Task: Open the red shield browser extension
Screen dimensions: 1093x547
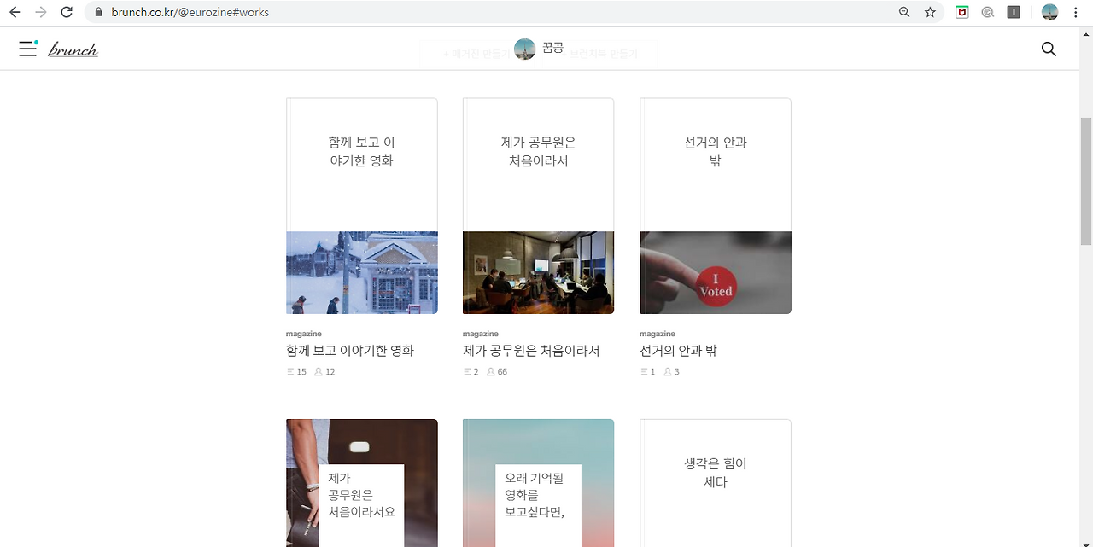Action: (x=961, y=12)
